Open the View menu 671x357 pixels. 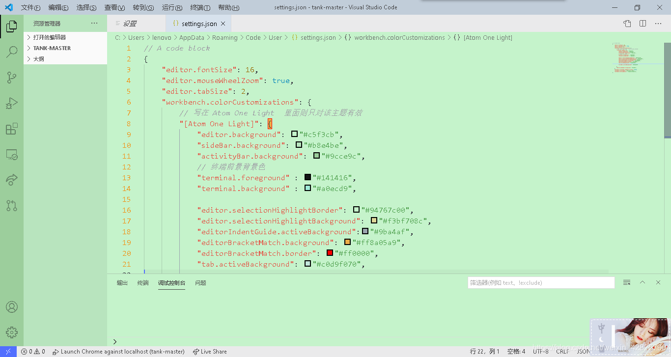(114, 7)
